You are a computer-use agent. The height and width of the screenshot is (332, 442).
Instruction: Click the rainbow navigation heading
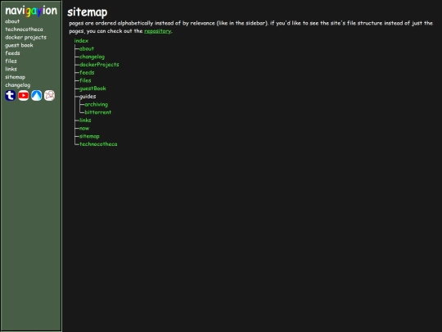(x=31, y=11)
